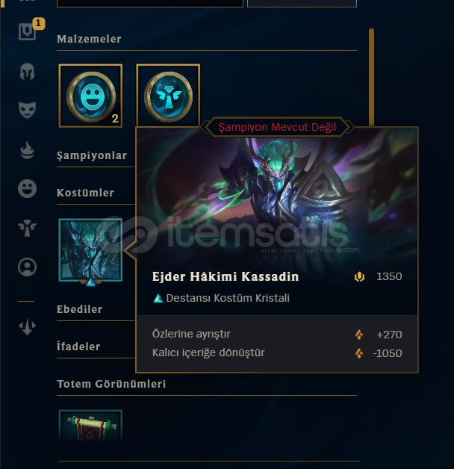Screen dimensions: 454x469
Task: Select the summoner icons sidebar icon
Action: click(x=27, y=267)
